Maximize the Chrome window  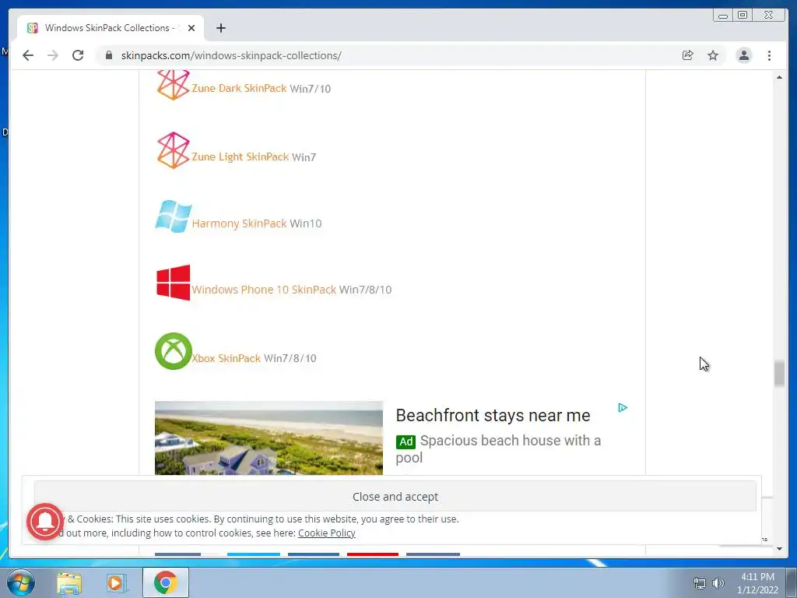coord(743,16)
